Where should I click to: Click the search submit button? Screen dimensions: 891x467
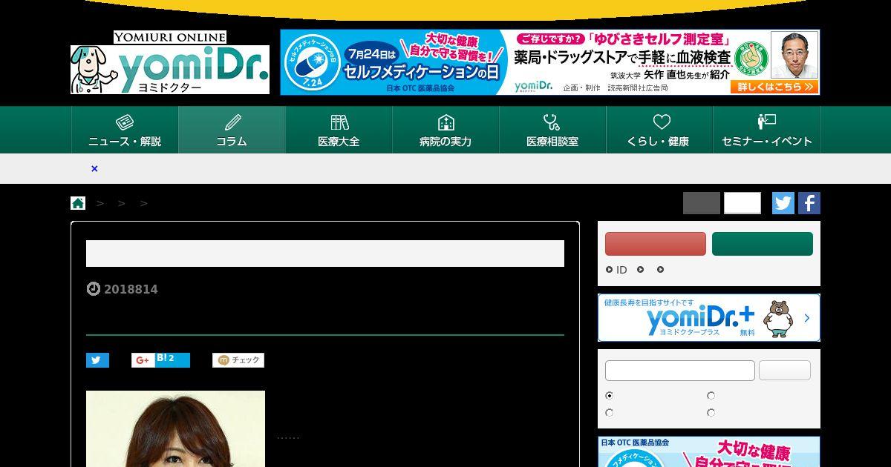pyautogui.click(x=785, y=371)
